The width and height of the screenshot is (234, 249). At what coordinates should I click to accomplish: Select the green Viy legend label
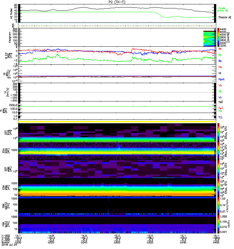220,92
